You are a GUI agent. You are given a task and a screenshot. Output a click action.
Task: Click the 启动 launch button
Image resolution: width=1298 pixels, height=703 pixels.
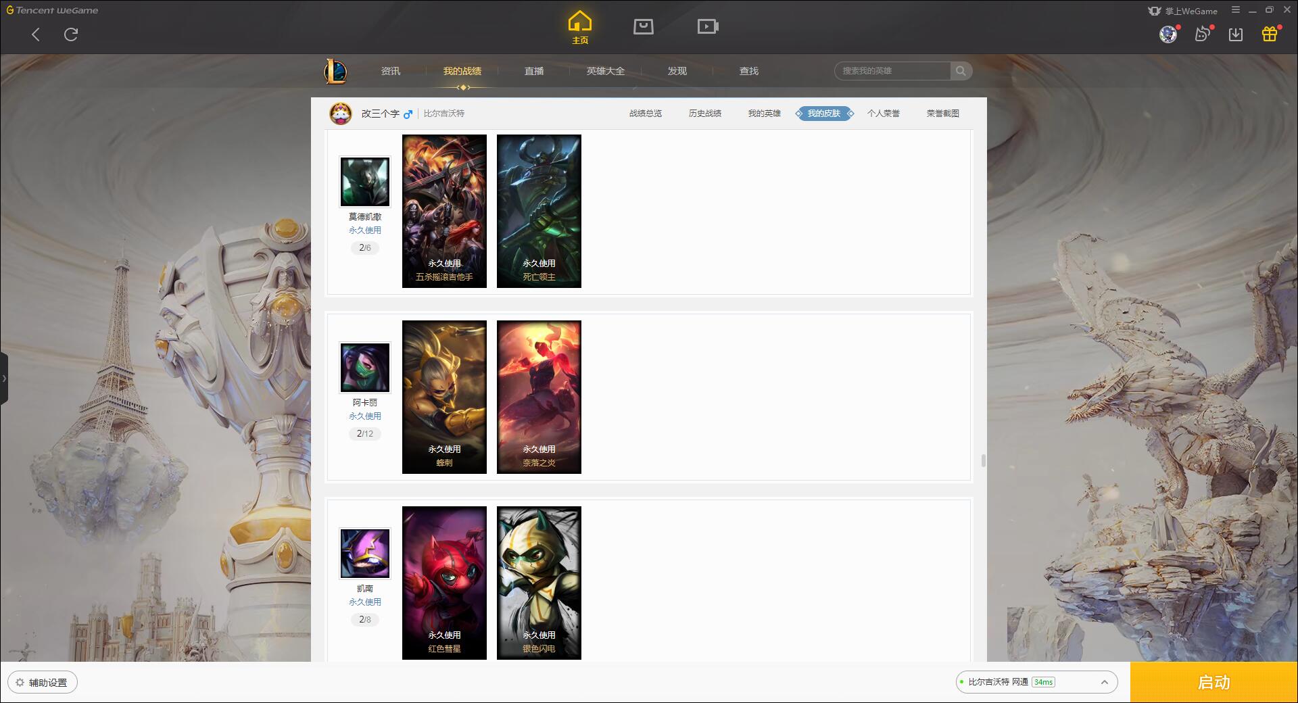(1214, 683)
